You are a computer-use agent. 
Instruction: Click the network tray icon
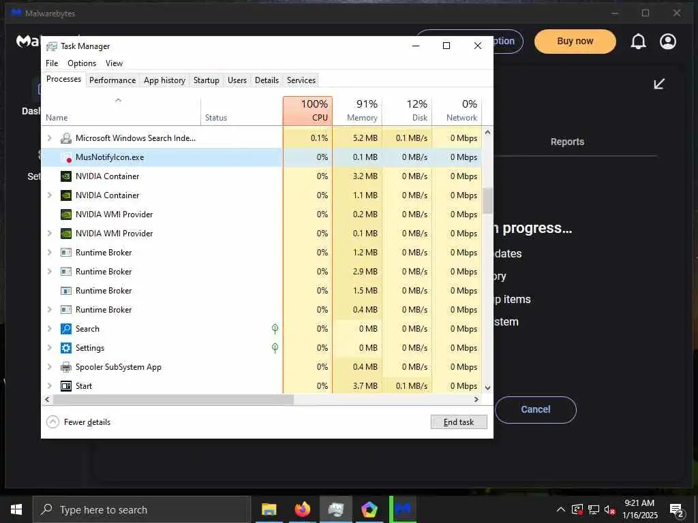click(594, 510)
